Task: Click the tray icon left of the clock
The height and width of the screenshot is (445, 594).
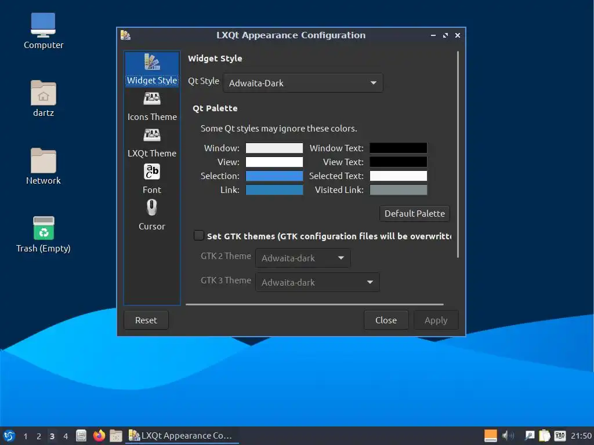Action: (560, 436)
